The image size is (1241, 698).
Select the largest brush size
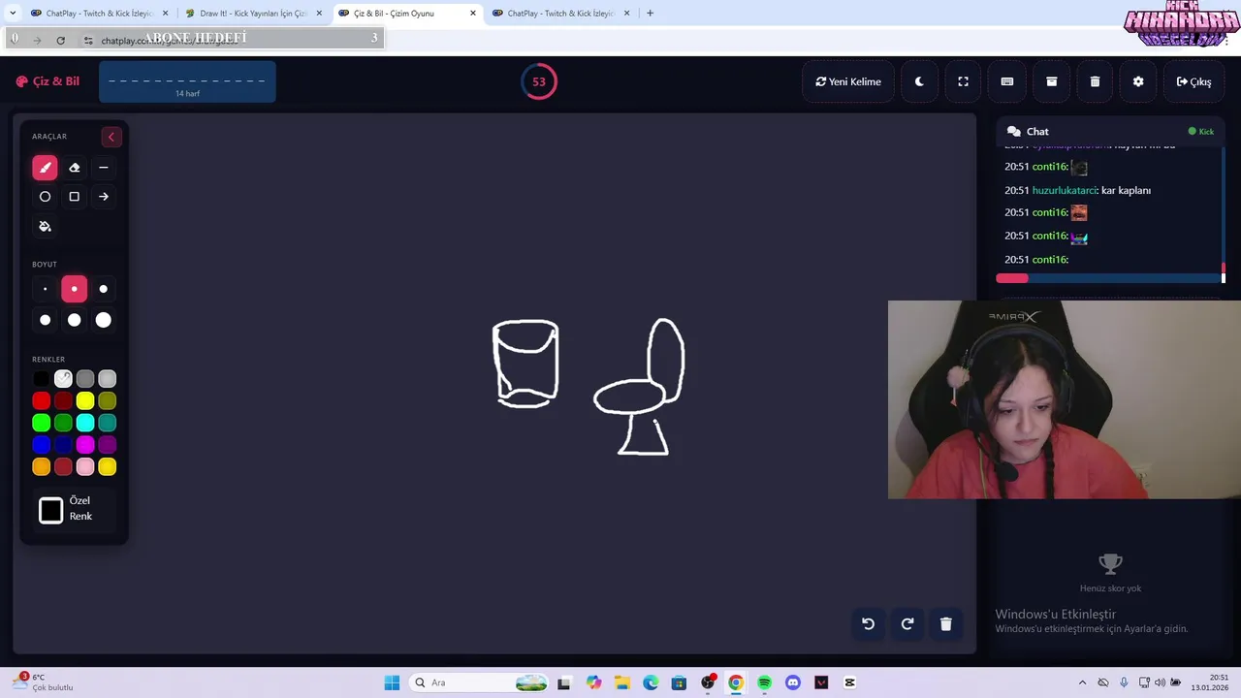104,320
